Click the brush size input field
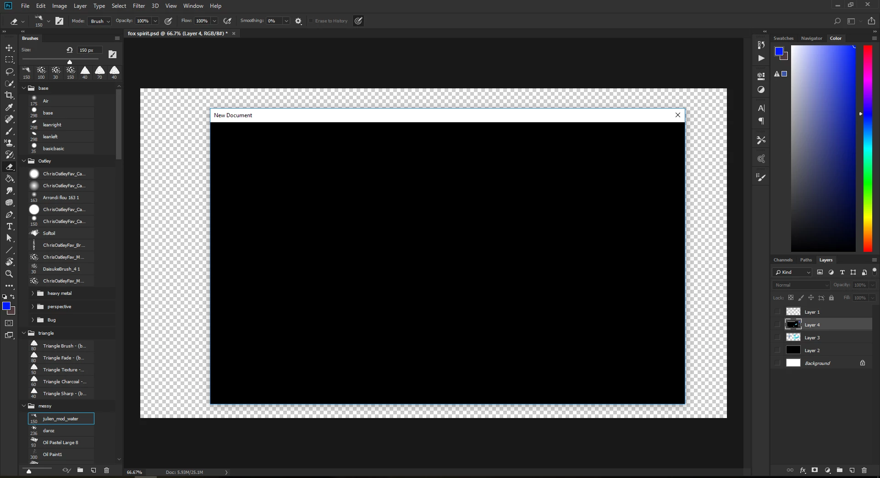 pos(90,50)
